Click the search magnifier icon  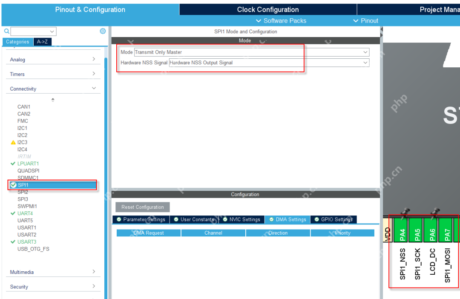coord(6,31)
